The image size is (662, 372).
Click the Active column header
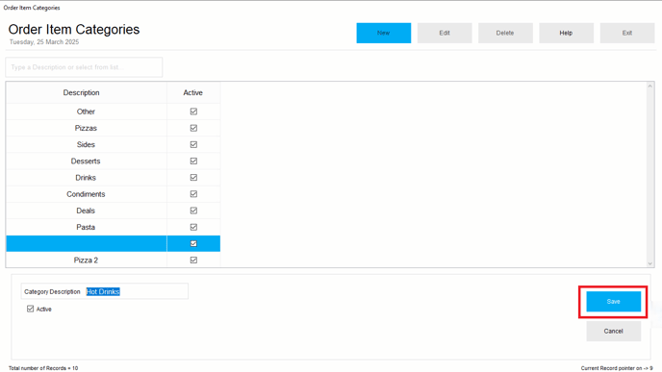click(193, 93)
